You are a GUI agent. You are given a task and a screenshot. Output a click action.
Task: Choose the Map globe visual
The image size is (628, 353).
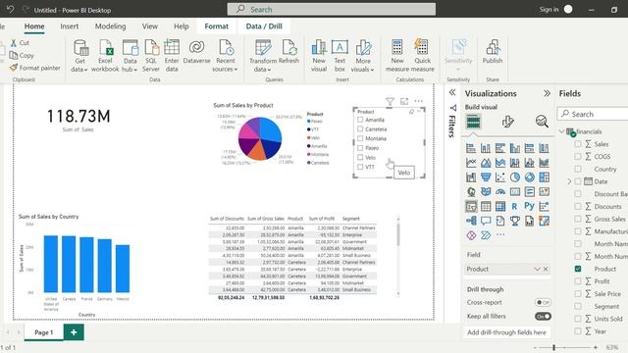pyautogui.click(x=471, y=192)
